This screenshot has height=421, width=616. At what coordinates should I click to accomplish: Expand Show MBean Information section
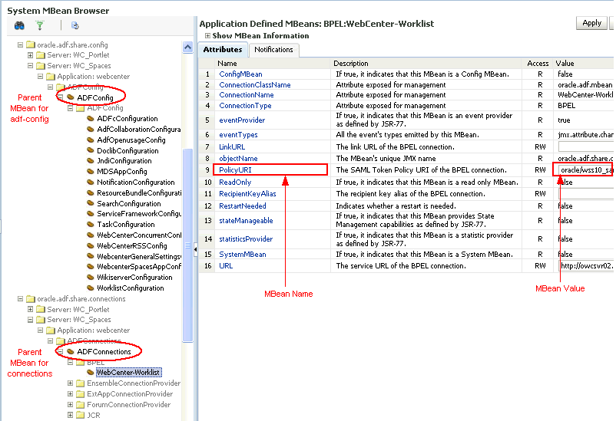[x=207, y=36]
